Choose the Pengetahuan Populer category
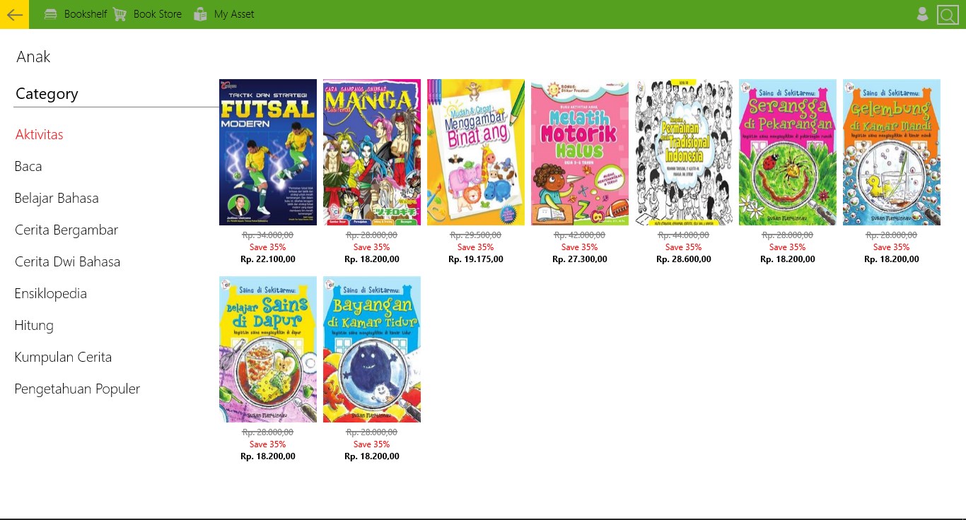The image size is (966, 520). coord(77,389)
